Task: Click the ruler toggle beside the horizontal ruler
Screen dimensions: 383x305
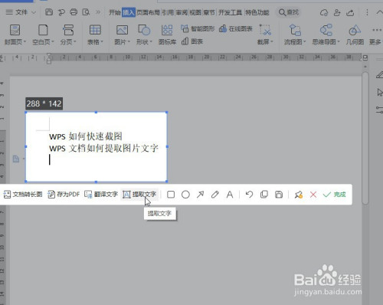Action: [x=365, y=58]
